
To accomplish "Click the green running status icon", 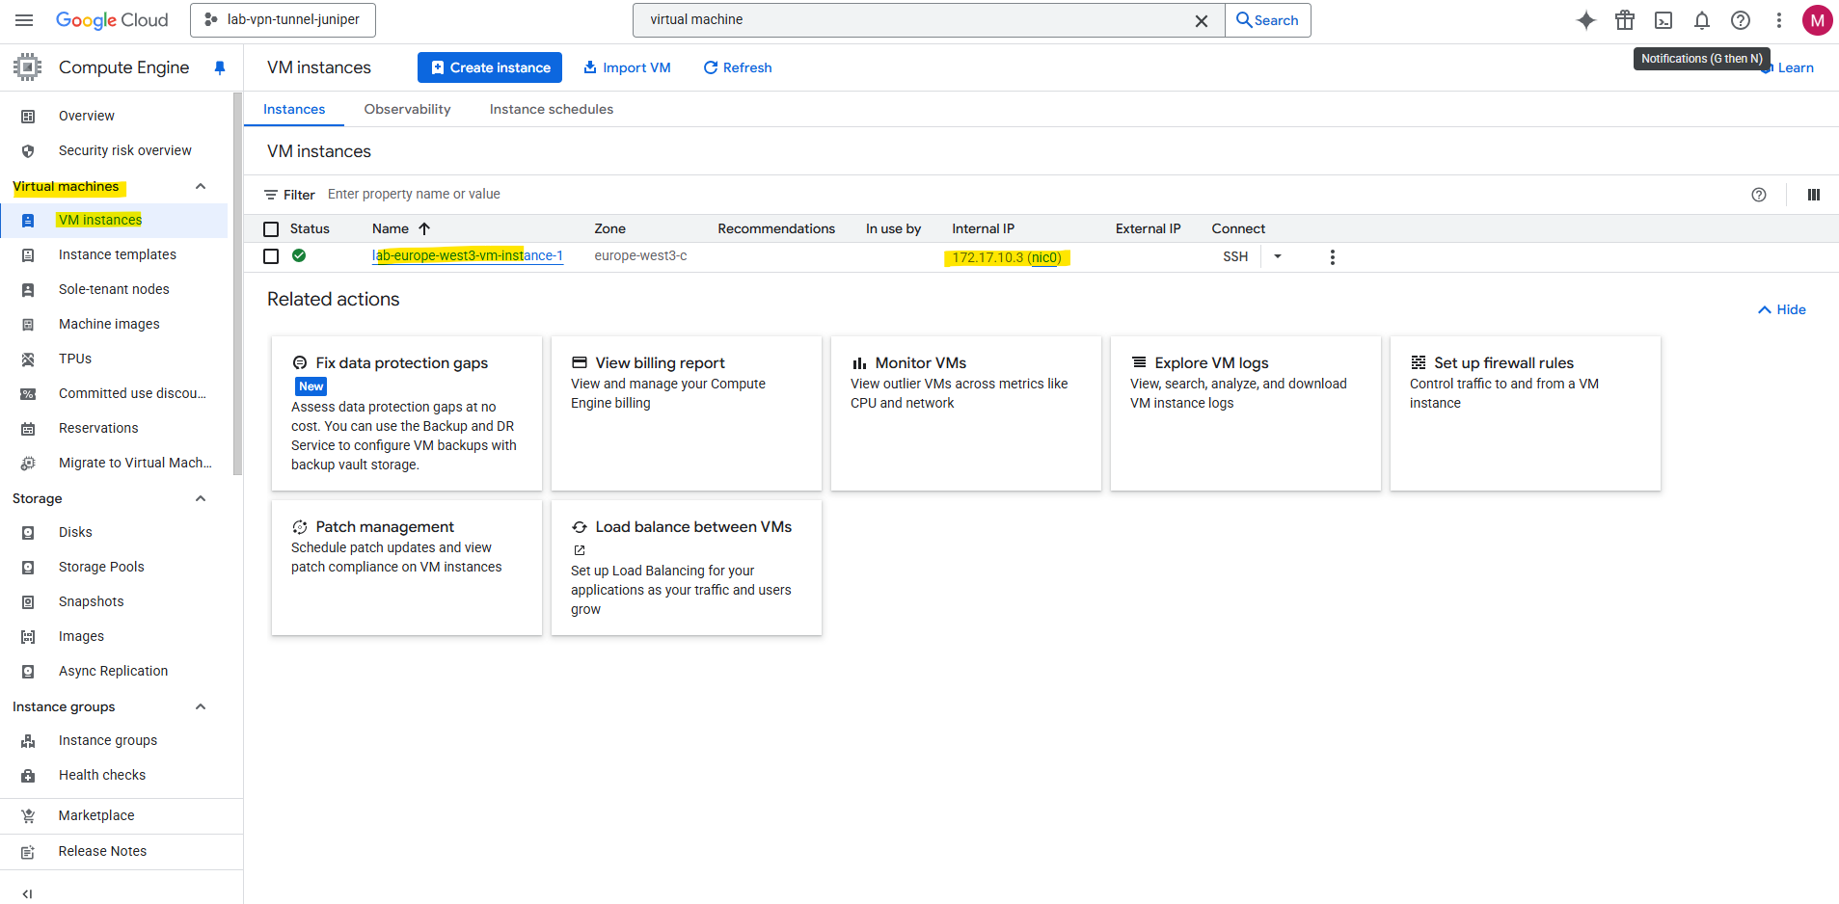I will pyautogui.click(x=299, y=255).
